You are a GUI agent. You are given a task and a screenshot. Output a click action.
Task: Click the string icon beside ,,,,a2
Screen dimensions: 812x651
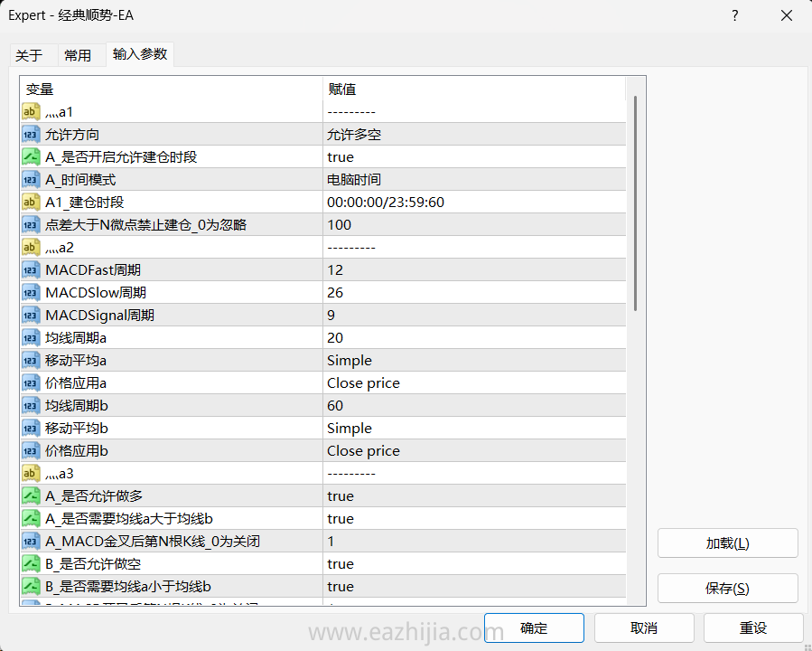[x=31, y=247]
